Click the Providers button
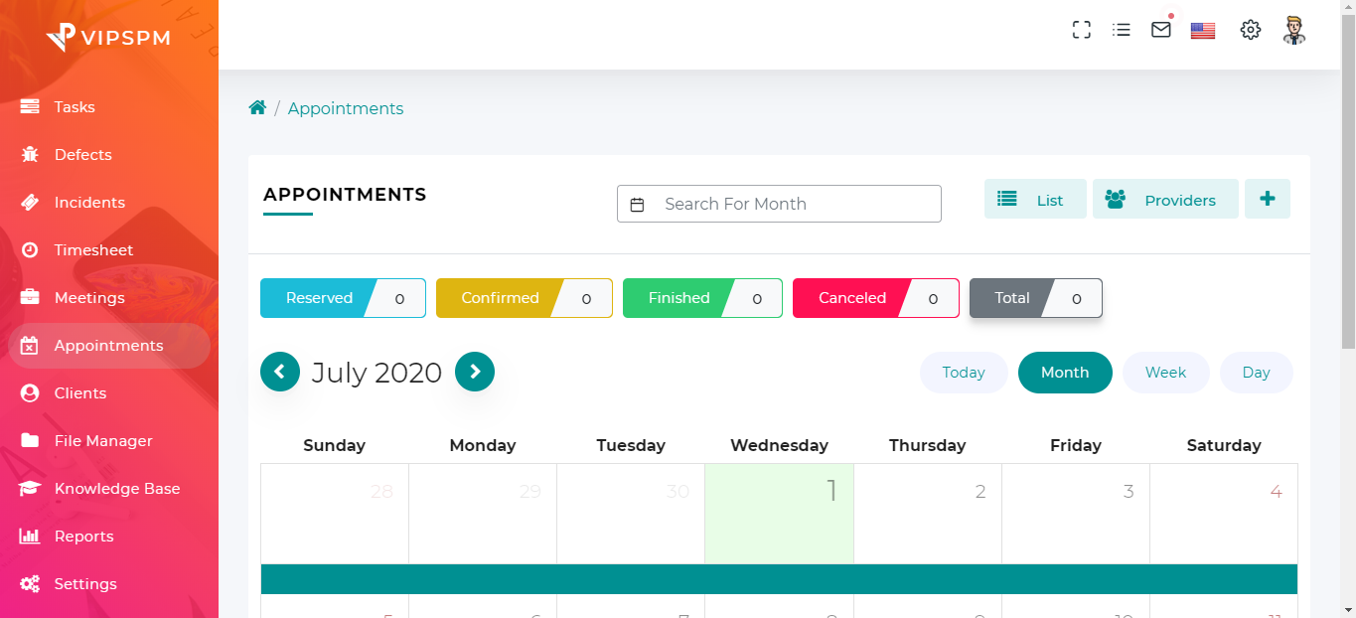The height and width of the screenshot is (618, 1356). point(1165,200)
